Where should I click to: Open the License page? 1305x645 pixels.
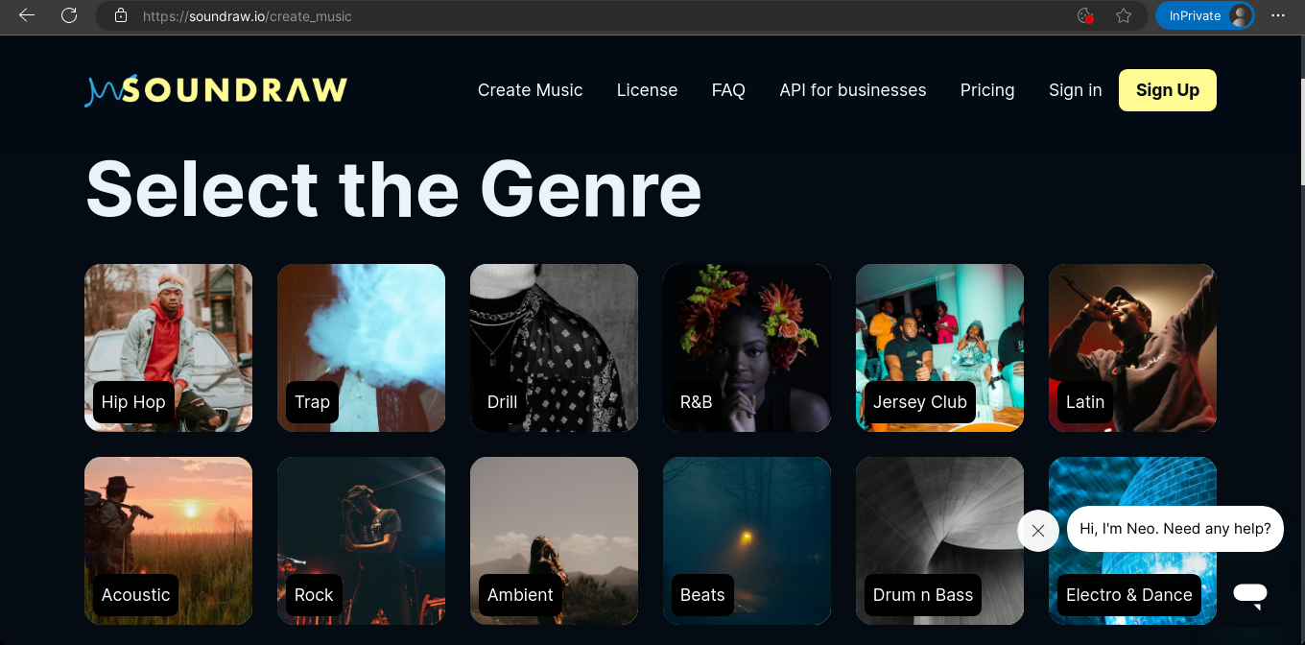647,90
